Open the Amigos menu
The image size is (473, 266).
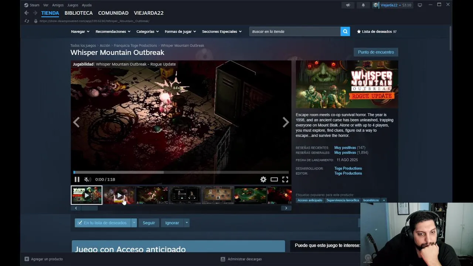tap(58, 5)
